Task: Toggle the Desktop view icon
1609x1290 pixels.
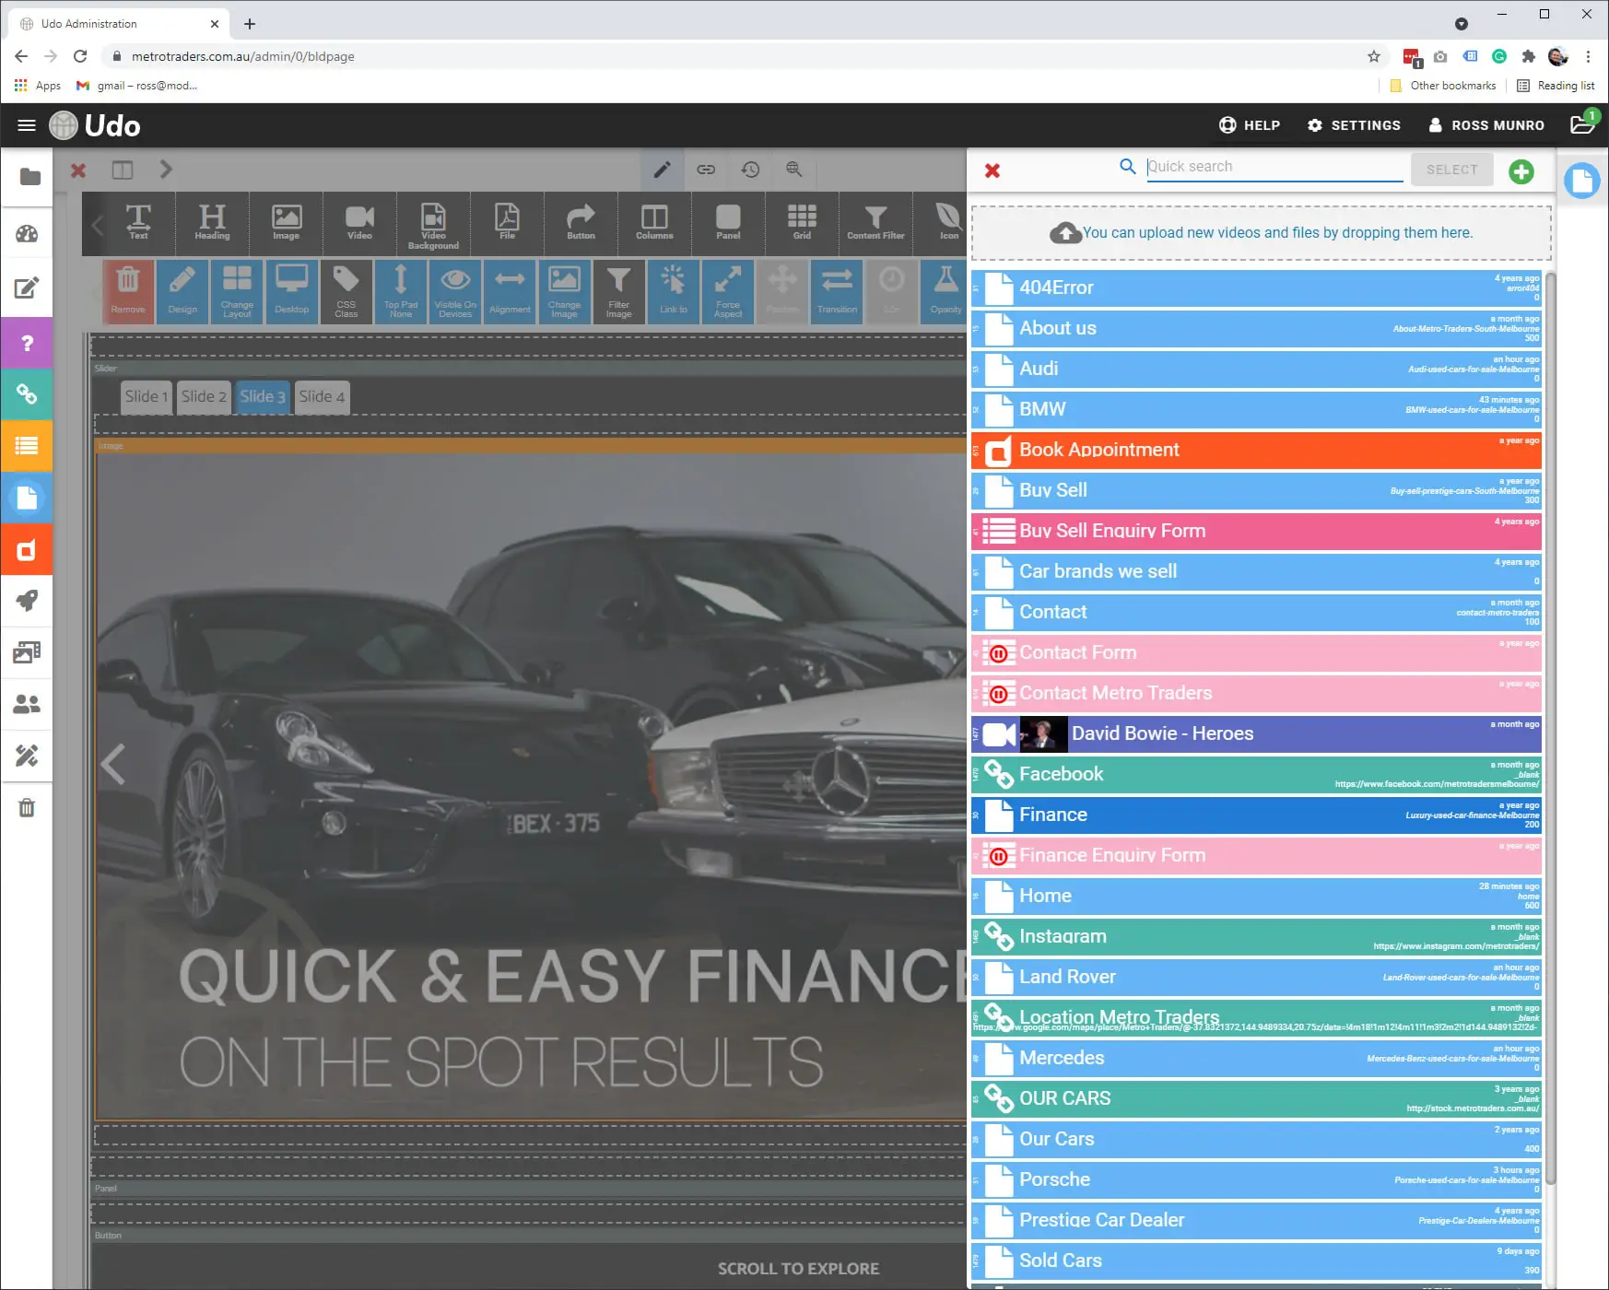Action: pyautogui.click(x=291, y=290)
